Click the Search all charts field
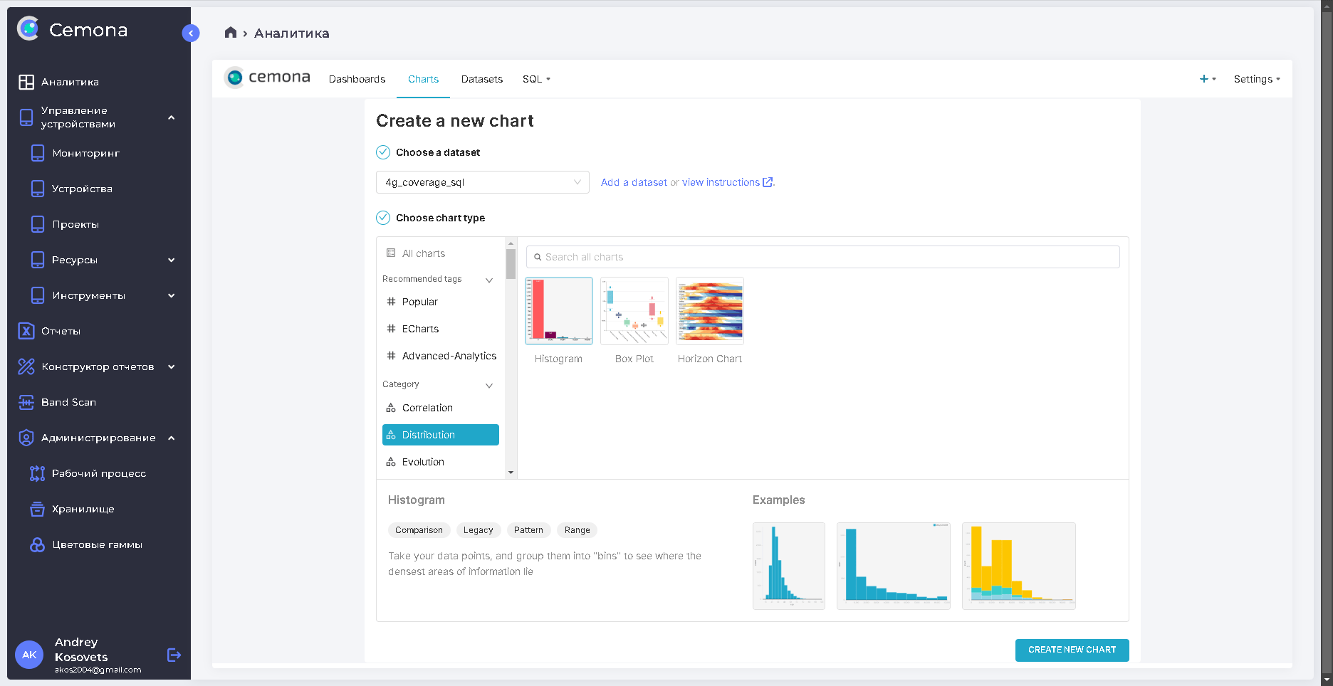This screenshot has width=1333, height=686. click(822, 257)
